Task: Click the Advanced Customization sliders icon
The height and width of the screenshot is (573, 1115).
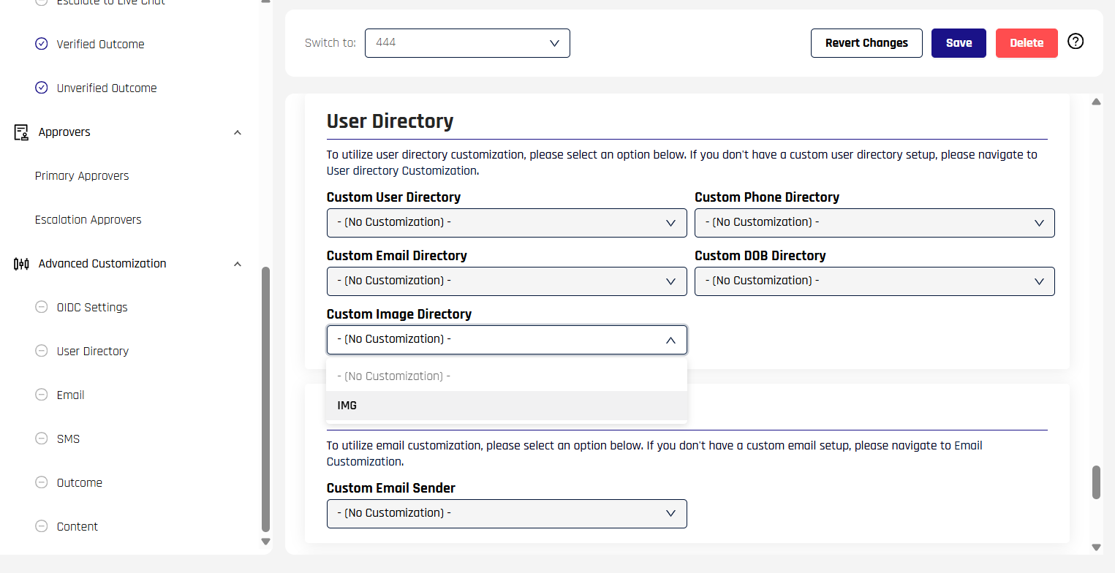Action: click(x=21, y=264)
